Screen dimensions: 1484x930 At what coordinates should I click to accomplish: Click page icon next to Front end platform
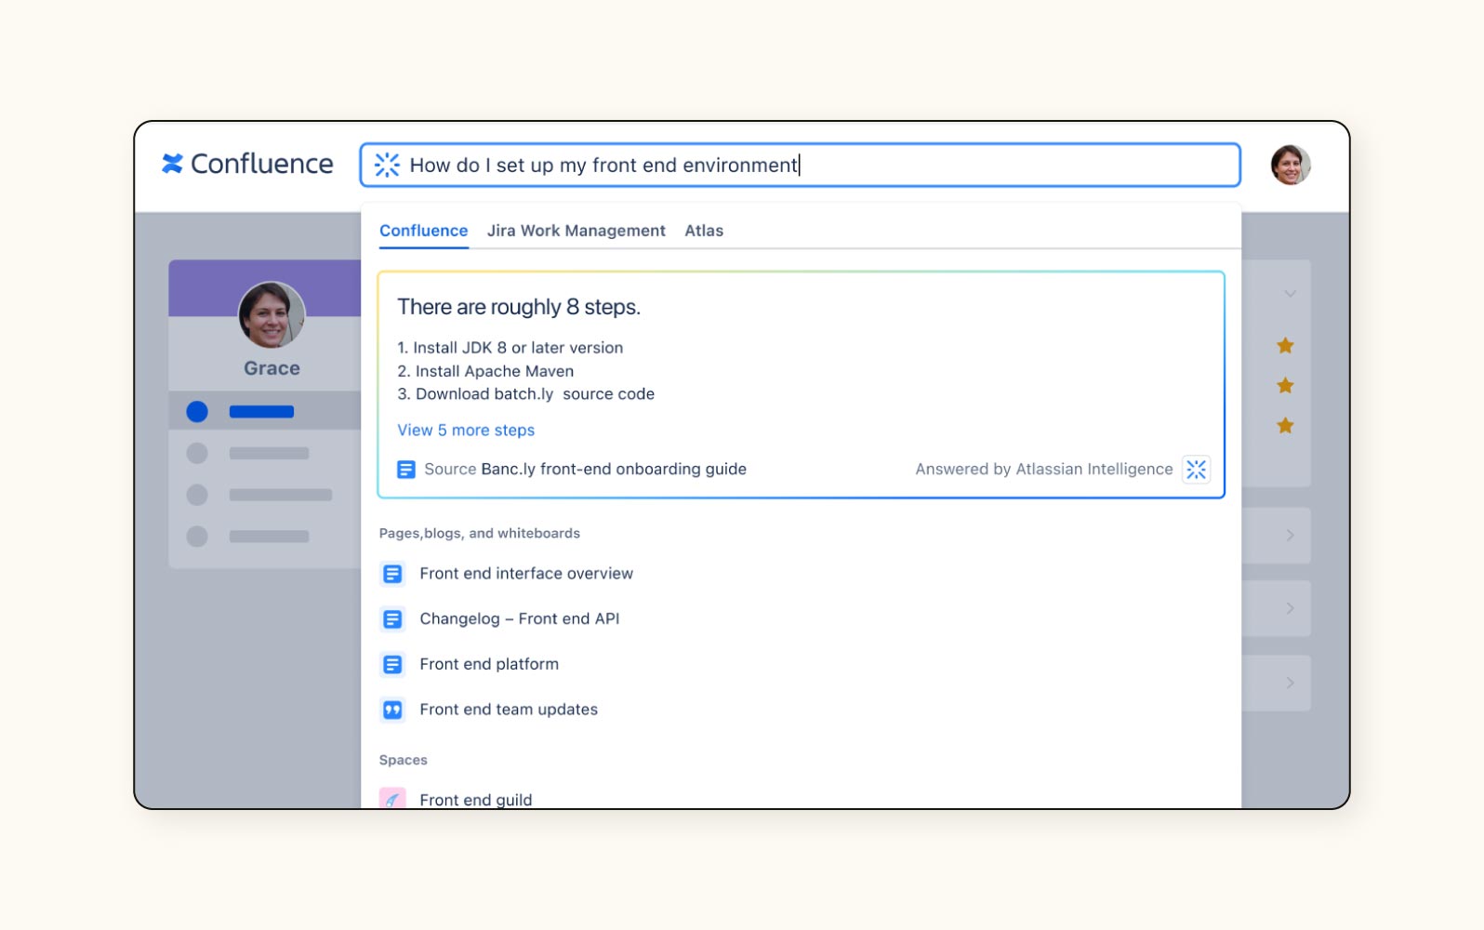tap(392, 664)
